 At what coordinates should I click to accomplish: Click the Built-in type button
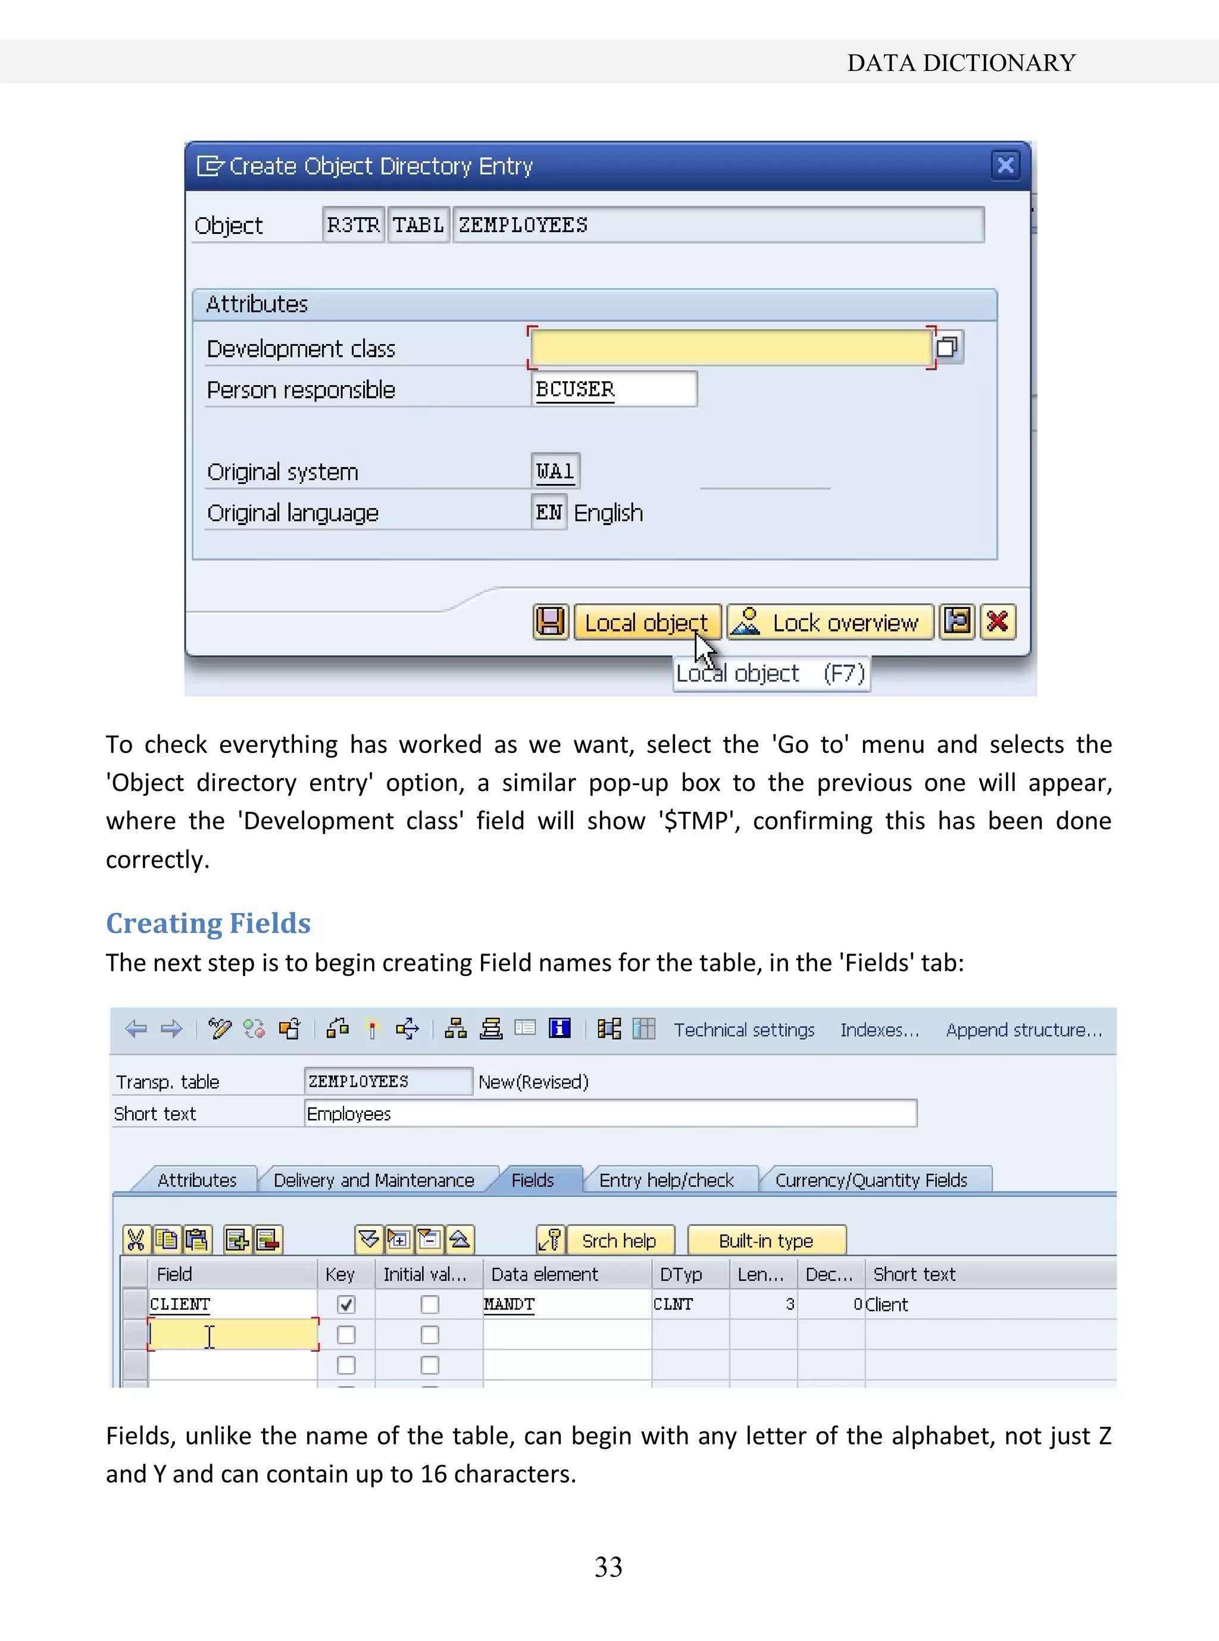pos(766,1240)
